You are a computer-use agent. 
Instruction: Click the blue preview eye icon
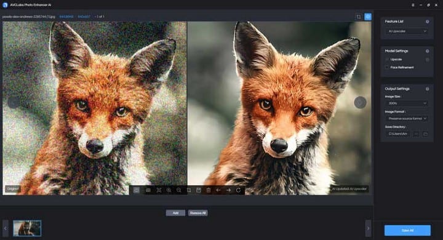tap(367, 17)
